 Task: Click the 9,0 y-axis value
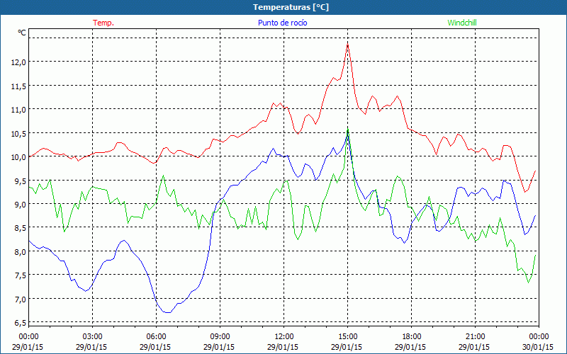[21, 205]
